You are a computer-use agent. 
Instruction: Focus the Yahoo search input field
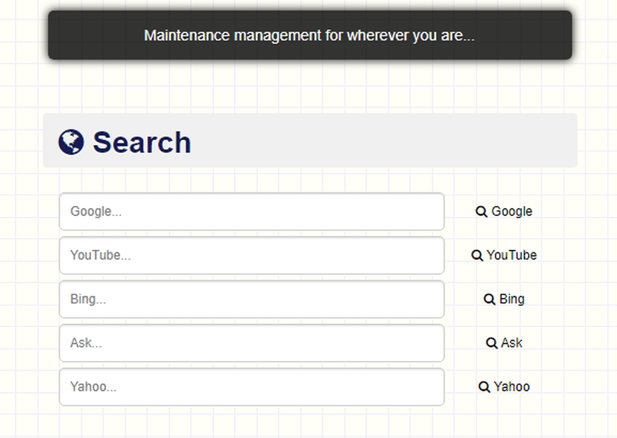pyautogui.click(x=252, y=387)
